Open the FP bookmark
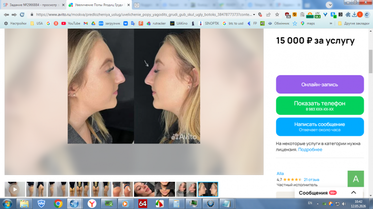 coord(252,23)
